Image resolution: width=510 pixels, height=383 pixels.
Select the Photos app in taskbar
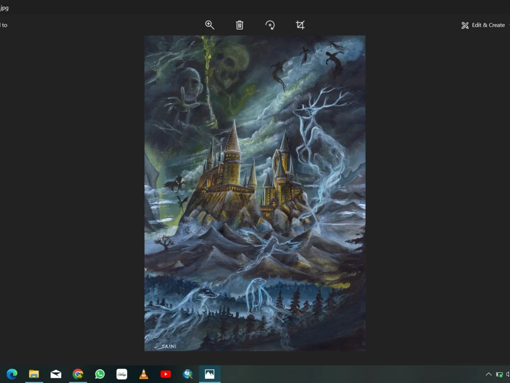coord(210,374)
